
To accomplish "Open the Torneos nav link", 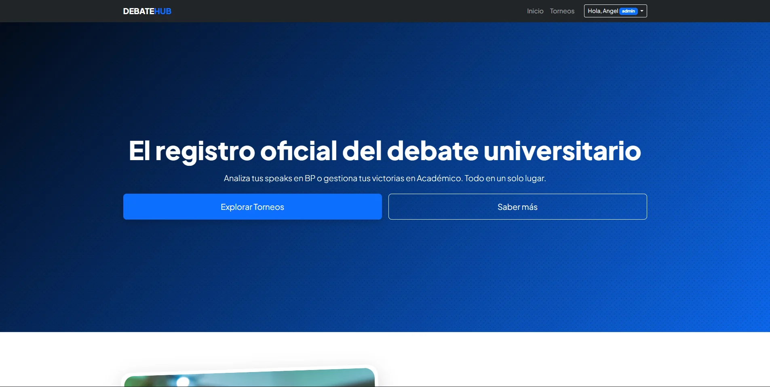I will tap(562, 11).
